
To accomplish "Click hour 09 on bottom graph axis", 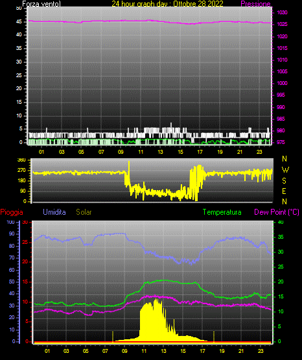I will [x=124, y=351].
